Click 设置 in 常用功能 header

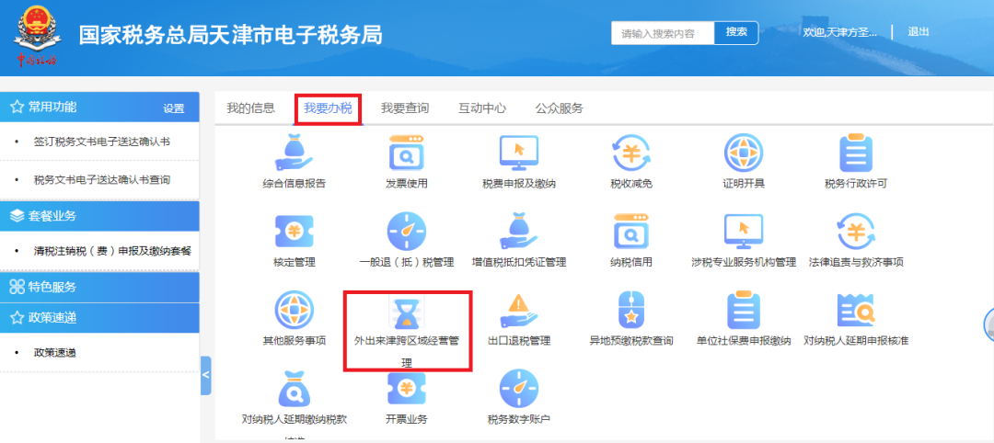[x=174, y=108]
